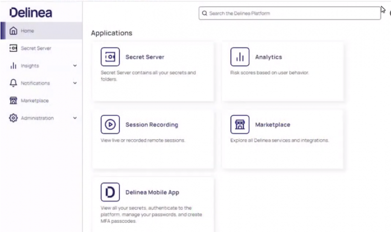Screen dimensions: 391x232
Task: Click the Search the Delinea Platform field
Action: pyautogui.click(x=292, y=13)
